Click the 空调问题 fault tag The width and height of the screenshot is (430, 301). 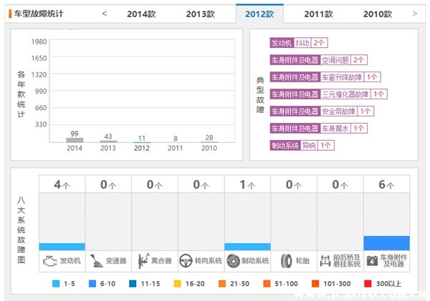coord(335,60)
